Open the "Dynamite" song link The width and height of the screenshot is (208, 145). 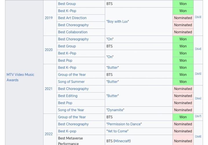click(x=115, y=110)
